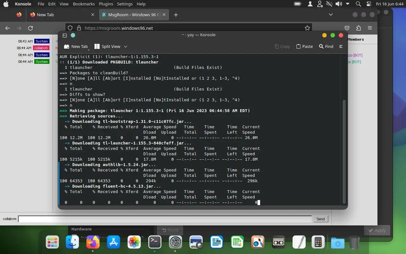Image resolution: width=406 pixels, height=254 pixels.
Task: Click Paste in the Konsole toolbar
Action: [x=304, y=46]
